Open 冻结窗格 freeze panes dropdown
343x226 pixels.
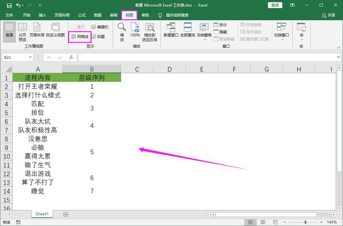coord(204,32)
